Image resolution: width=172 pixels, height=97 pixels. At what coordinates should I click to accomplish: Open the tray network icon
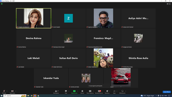(160, 96)
